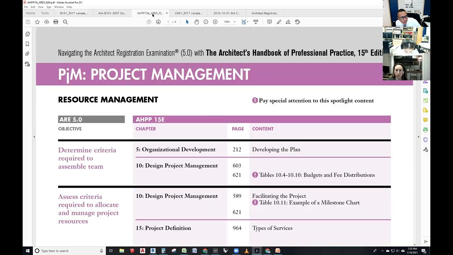
Task: Open the Fill and Sign tool
Action: tap(288, 22)
